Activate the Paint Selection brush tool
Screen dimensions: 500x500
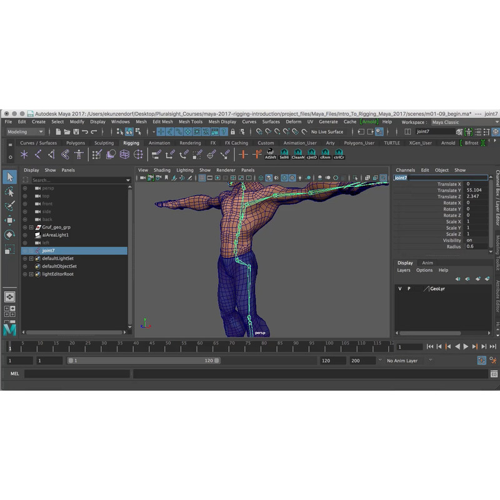coord(9,206)
